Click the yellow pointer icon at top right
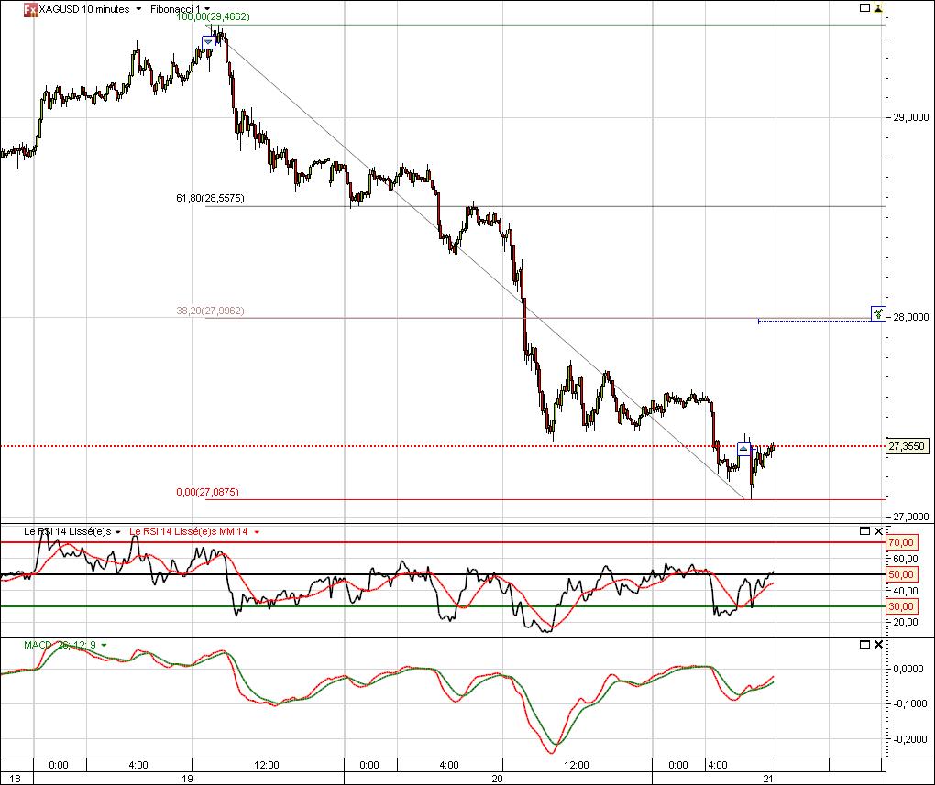The height and width of the screenshot is (785, 935). click(878, 8)
